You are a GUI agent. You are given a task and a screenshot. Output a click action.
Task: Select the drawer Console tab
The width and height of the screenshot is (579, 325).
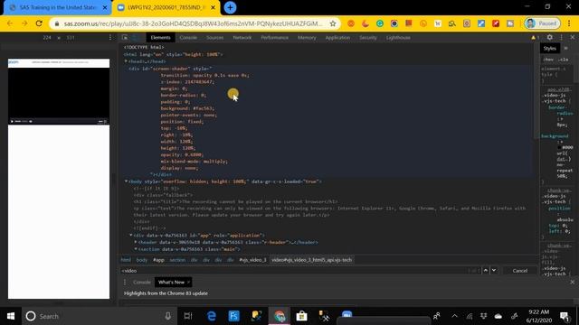pos(142,283)
